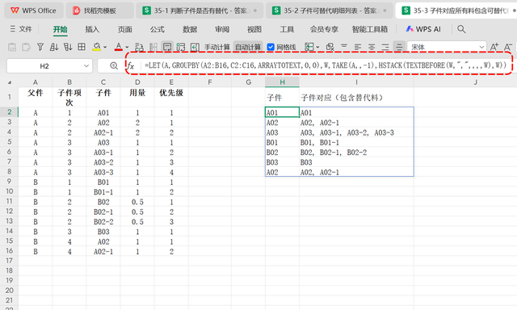This screenshot has width=517, height=310.
Task: Click cell B01-1 in column C
Action: tap(103, 192)
